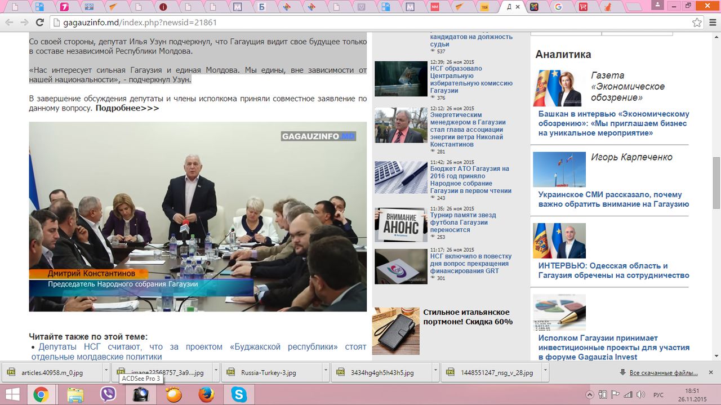Expand dropdown for image22568757 download item
The image size is (721, 405).
point(216,373)
